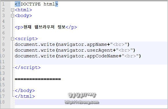Click the closing </body> tag
Image resolution: width=168 pixels, height=109 pixels.
[25, 91]
